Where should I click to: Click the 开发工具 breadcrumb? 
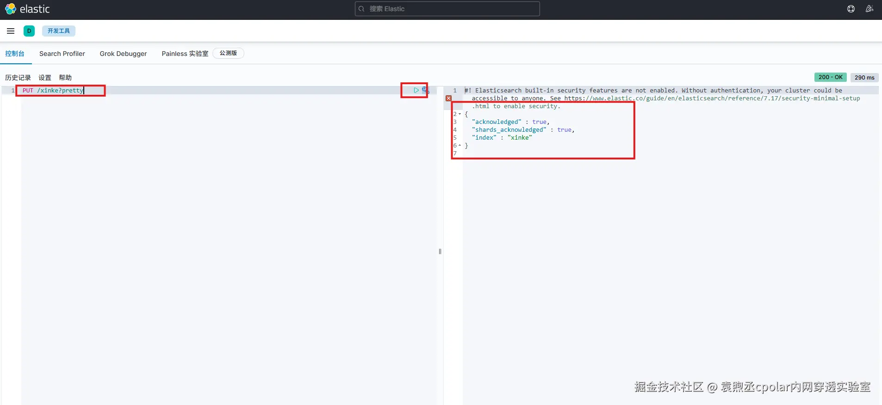point(59,31)
